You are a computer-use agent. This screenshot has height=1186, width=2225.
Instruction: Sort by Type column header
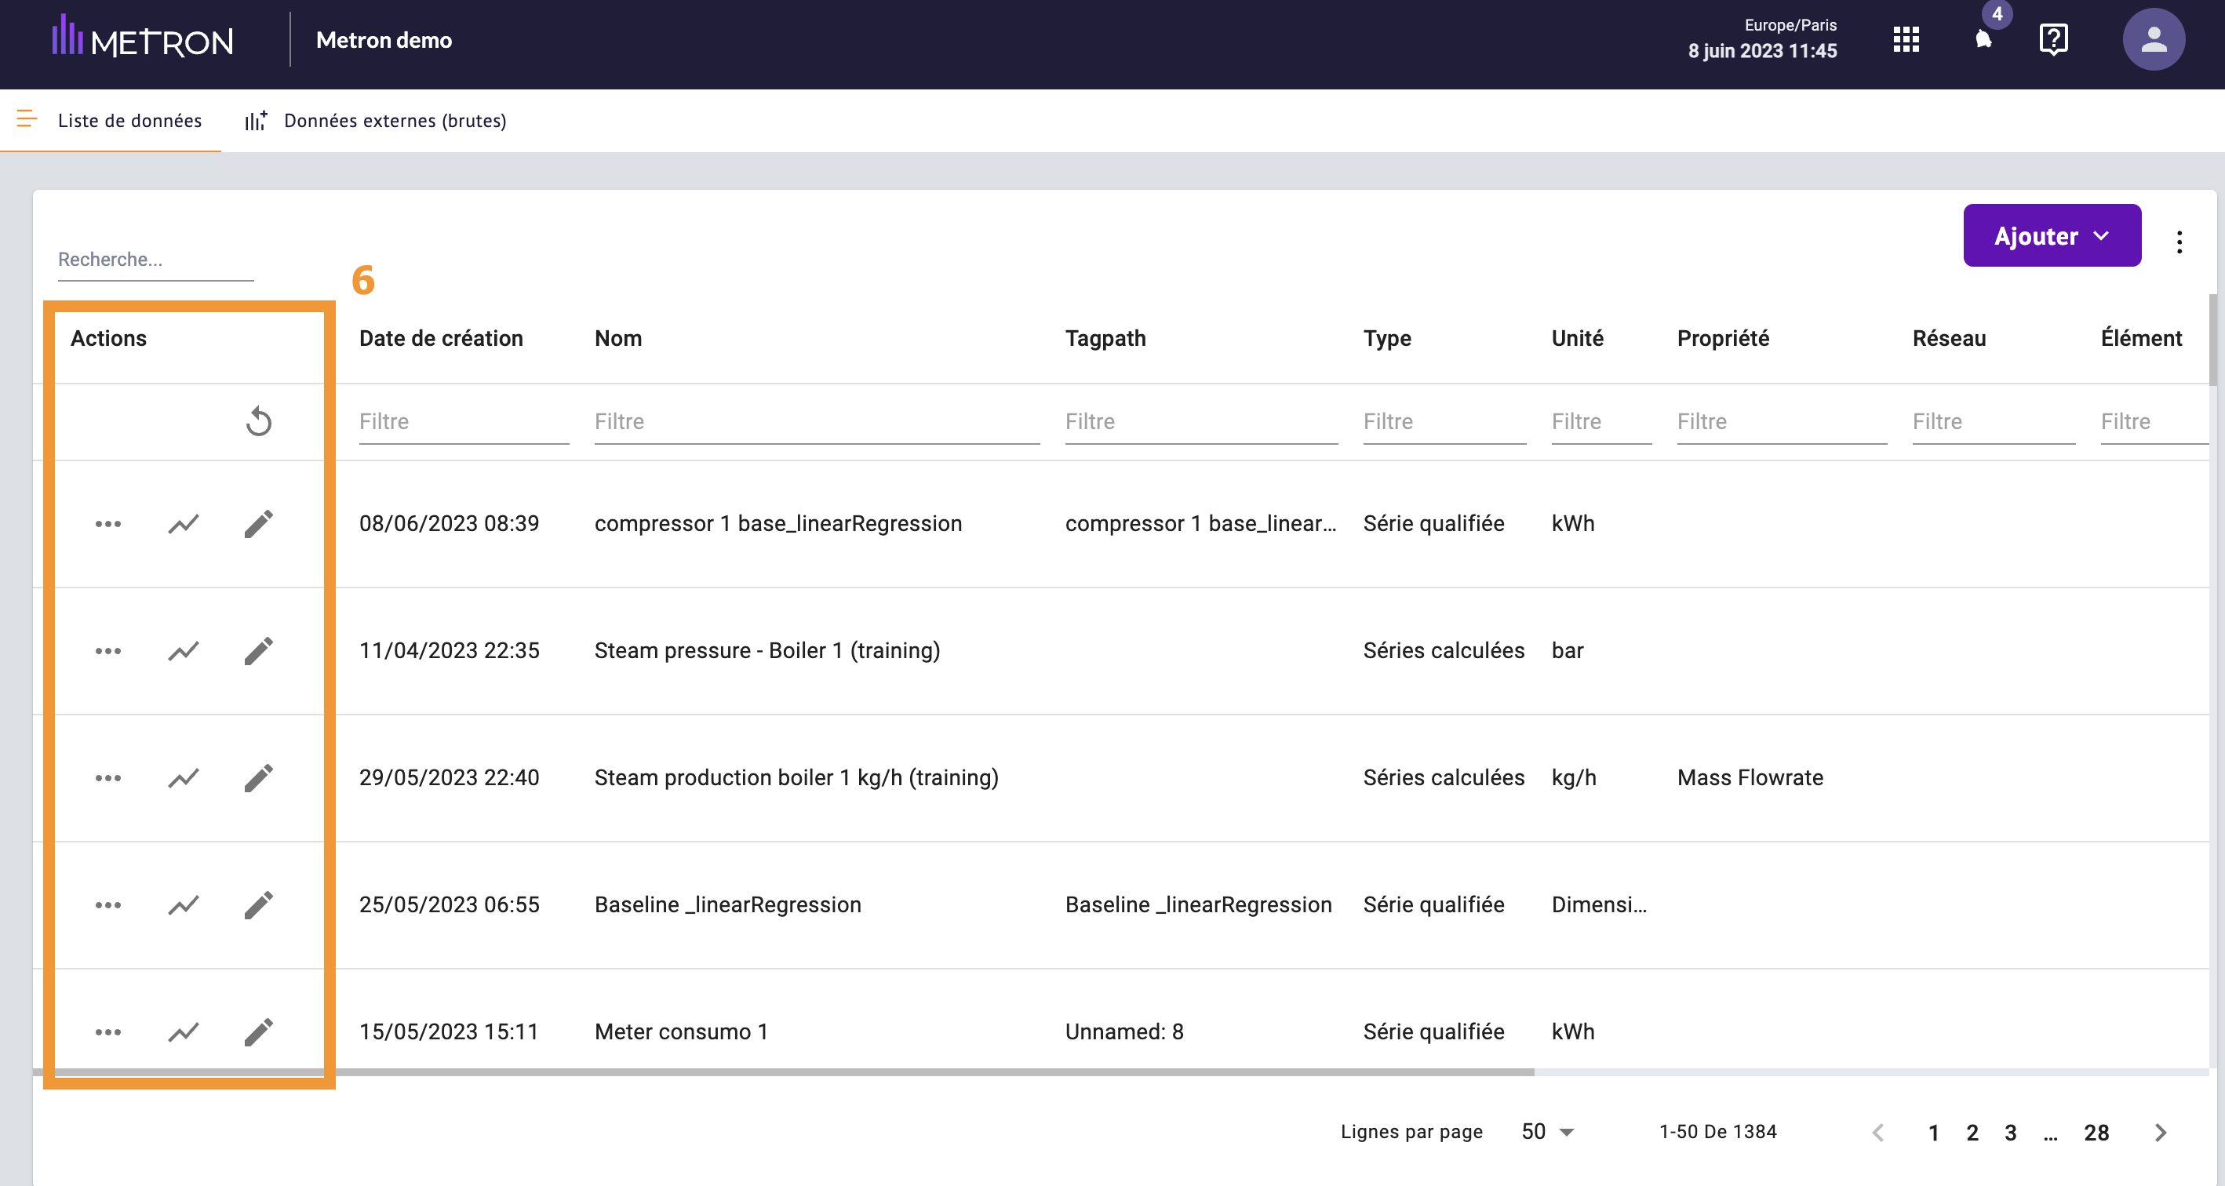coord(1386,339)
